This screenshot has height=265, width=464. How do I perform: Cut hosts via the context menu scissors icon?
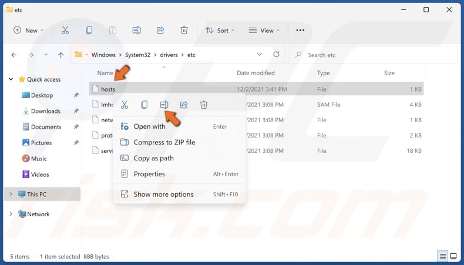pos(125,105)
